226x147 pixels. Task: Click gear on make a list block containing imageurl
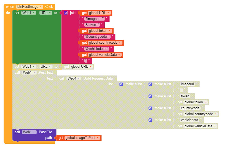click(x=150, y=84)
